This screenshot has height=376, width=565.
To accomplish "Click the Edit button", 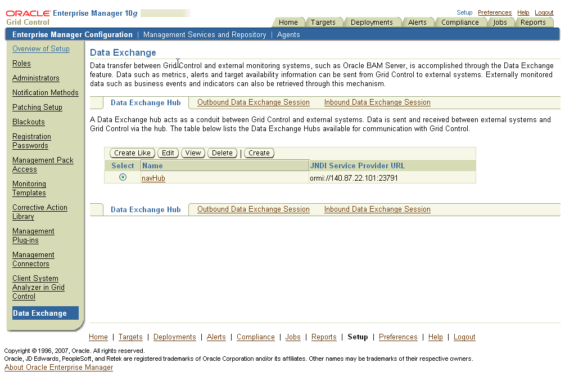I will click(x=168, y=153).
